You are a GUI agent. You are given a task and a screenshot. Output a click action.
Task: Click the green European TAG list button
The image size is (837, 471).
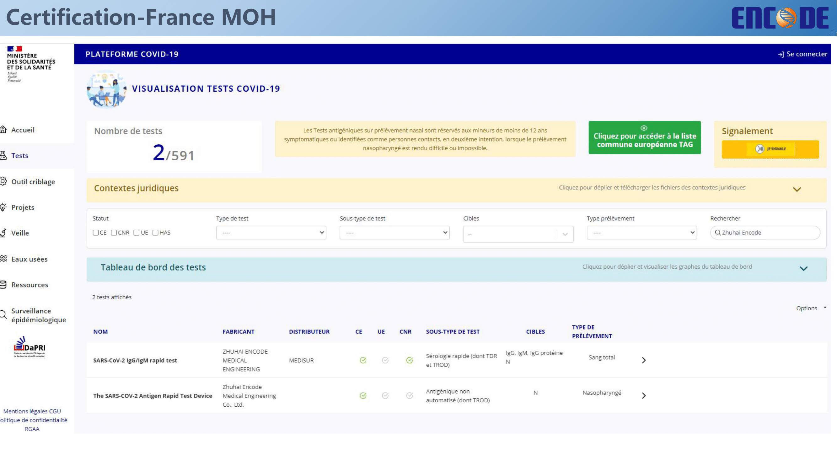(644, 138)
